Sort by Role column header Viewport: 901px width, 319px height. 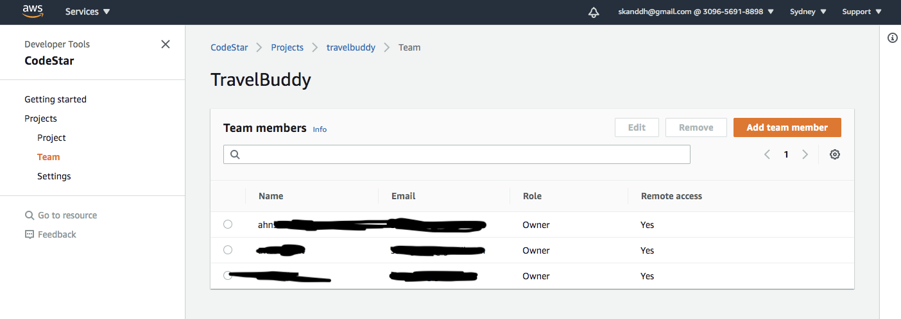(532, 196)
